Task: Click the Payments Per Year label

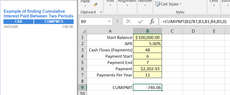Action: (x=110, y=75)
